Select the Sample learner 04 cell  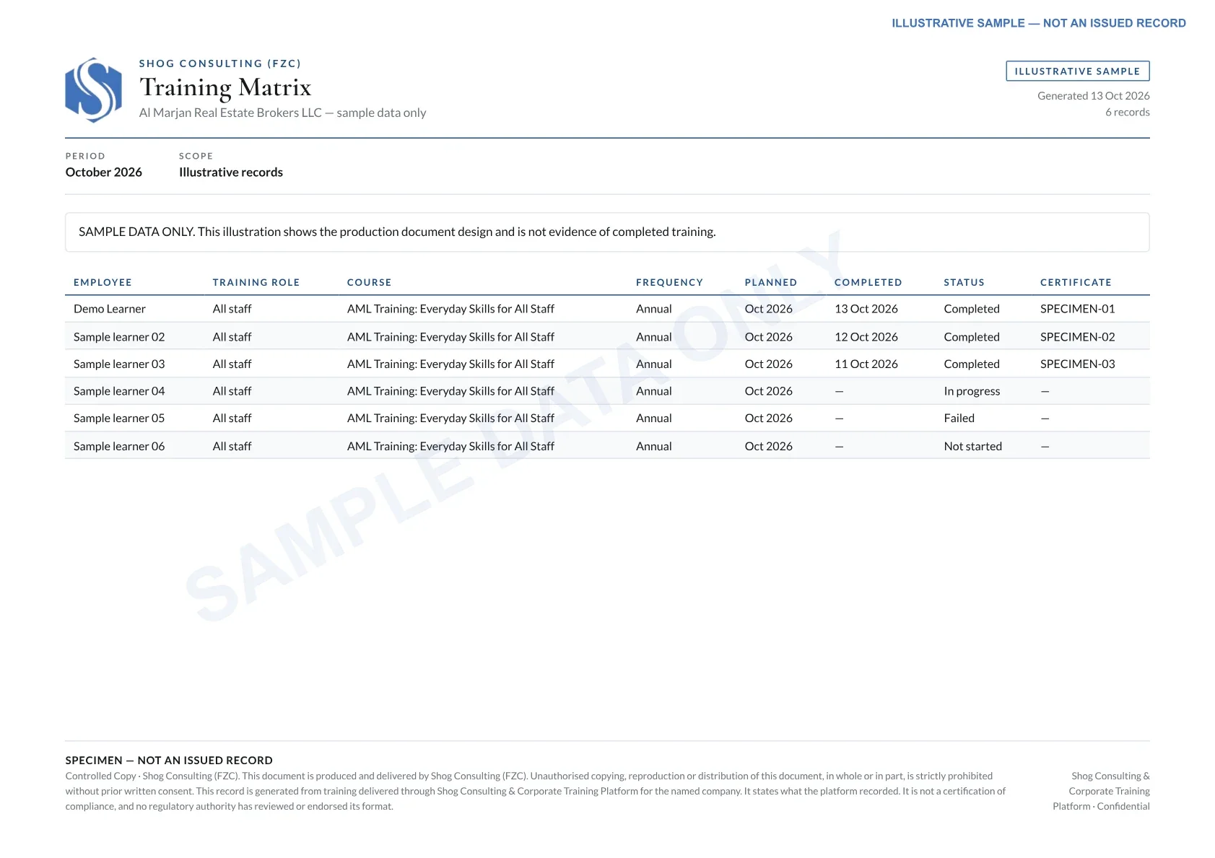[x=119, y=391]
